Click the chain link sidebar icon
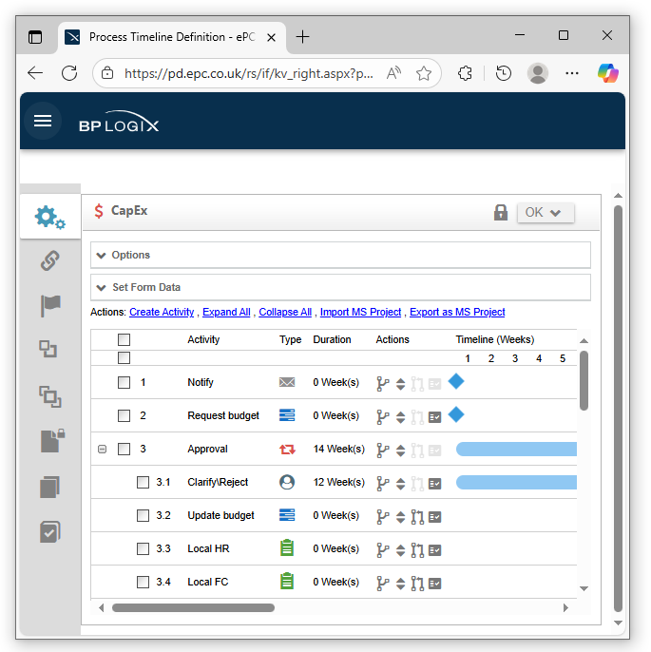Viewport: 651px width, 652px height. 49,261
